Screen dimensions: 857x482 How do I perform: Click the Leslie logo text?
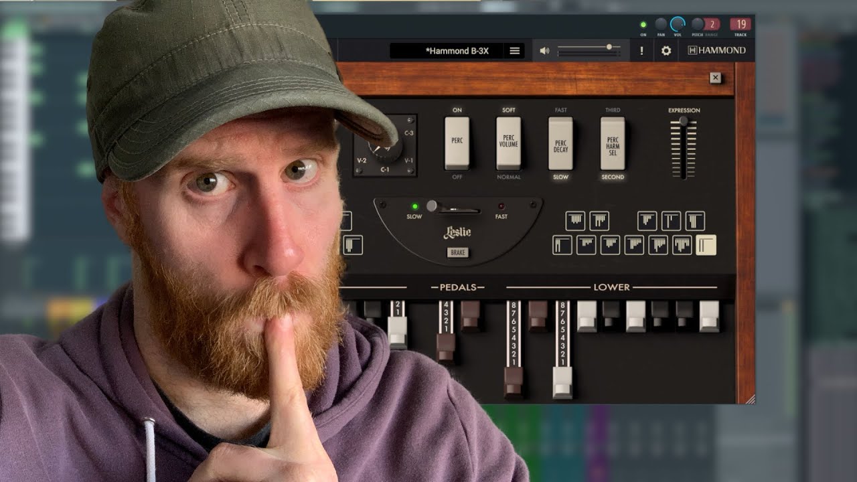pyautogui.click(x=458, y=232)
